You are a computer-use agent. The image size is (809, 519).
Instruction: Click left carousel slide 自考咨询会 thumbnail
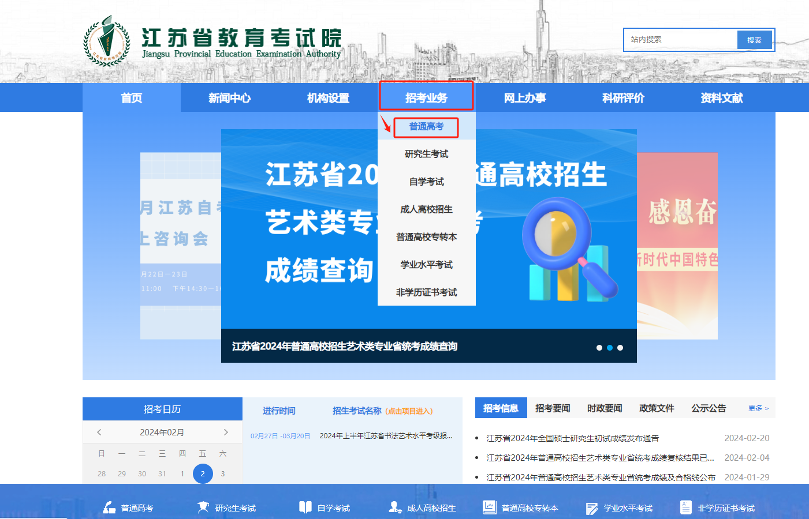tap(181, 246)
